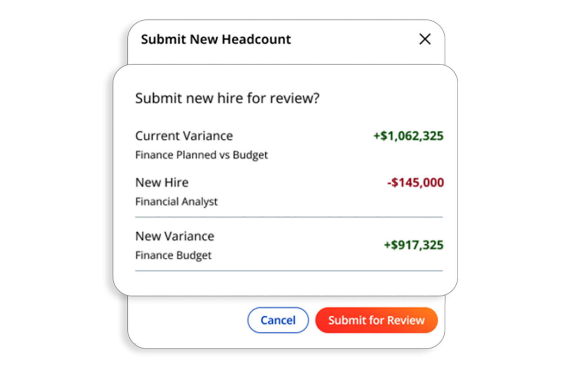Close the Submit New Headcount dialog
The height and width of the screenshot is (375, 562).
[425, 39]
